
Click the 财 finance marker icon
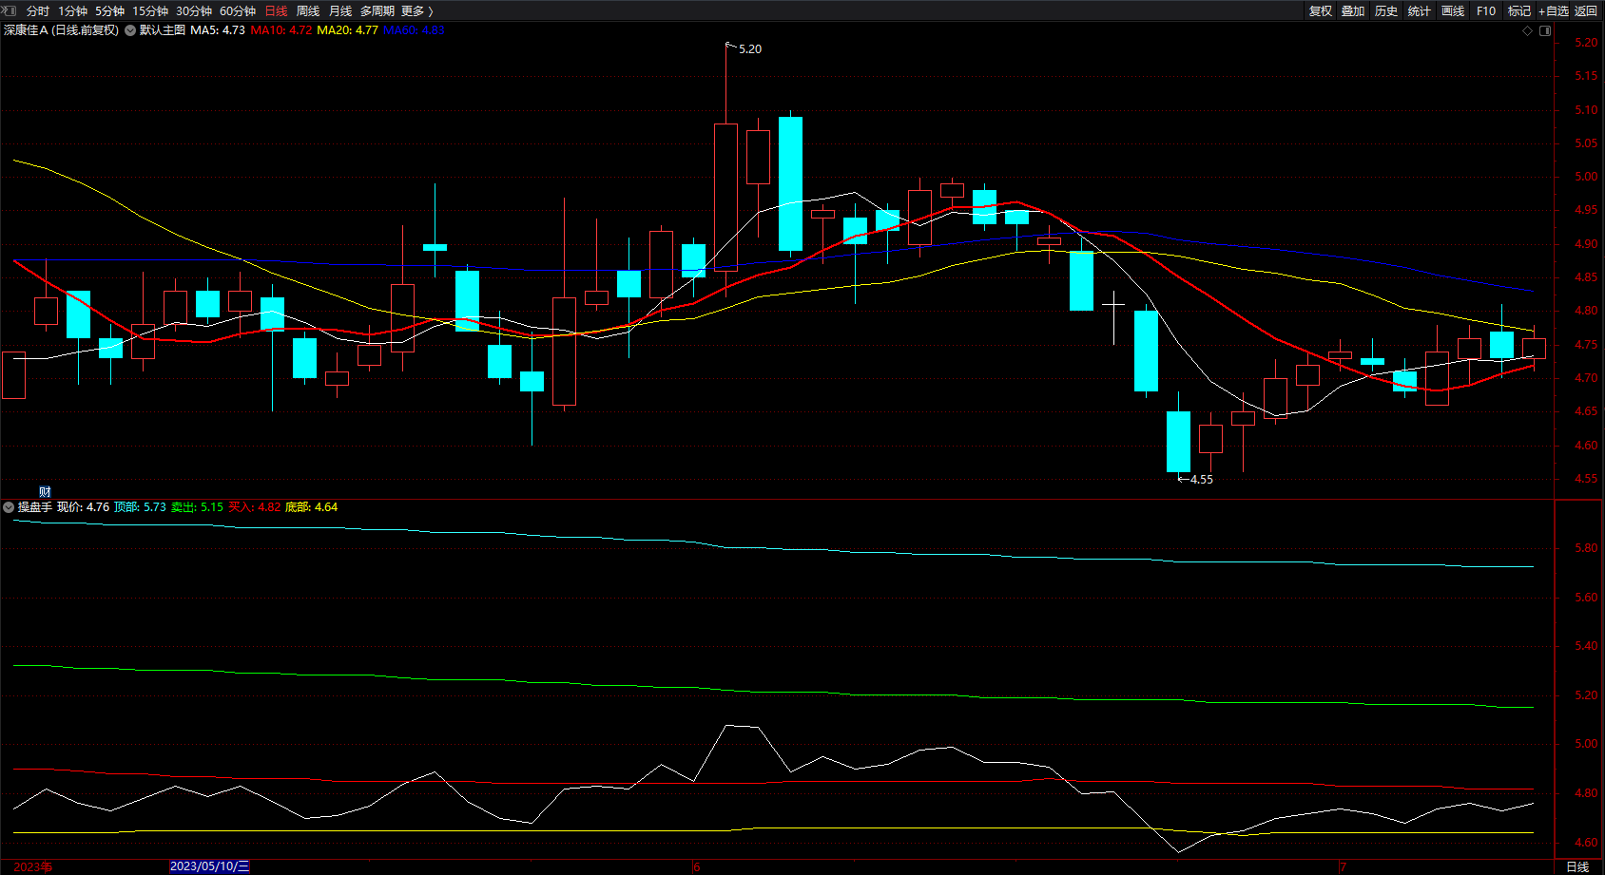click(45, 492)
